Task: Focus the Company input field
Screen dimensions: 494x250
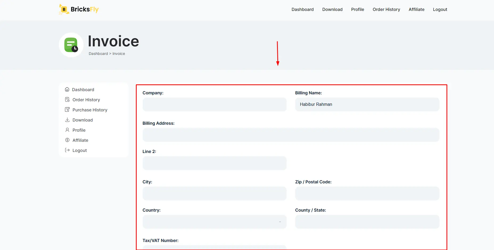Action: pos(215,104)
